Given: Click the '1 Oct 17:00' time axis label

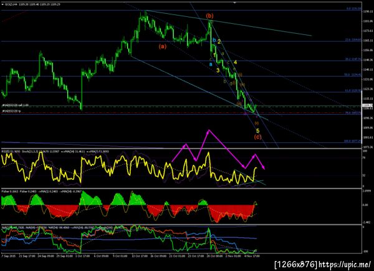Looking at the screenshot, I should click(x=82, y=256).
